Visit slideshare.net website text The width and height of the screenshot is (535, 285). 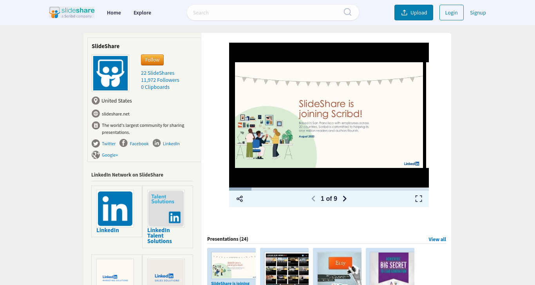(x=116, y=114)
